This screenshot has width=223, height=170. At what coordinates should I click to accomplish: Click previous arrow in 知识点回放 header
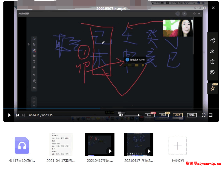click(178, 13)
